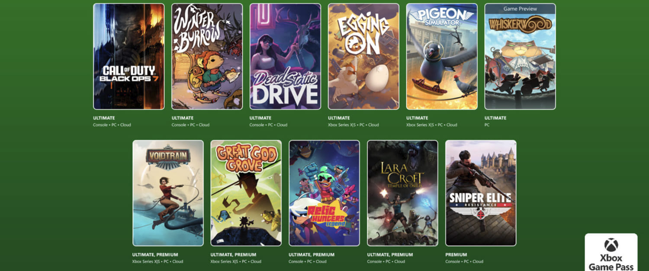Viewport: 649px width, 271px height.
Task: Select the Whiskerwood game cover
Action: pos(520,60)
